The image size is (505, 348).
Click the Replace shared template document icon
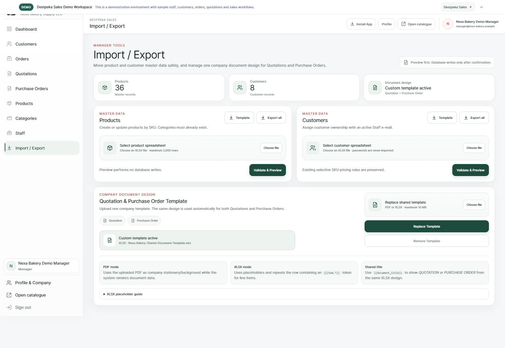click(375, 205)
